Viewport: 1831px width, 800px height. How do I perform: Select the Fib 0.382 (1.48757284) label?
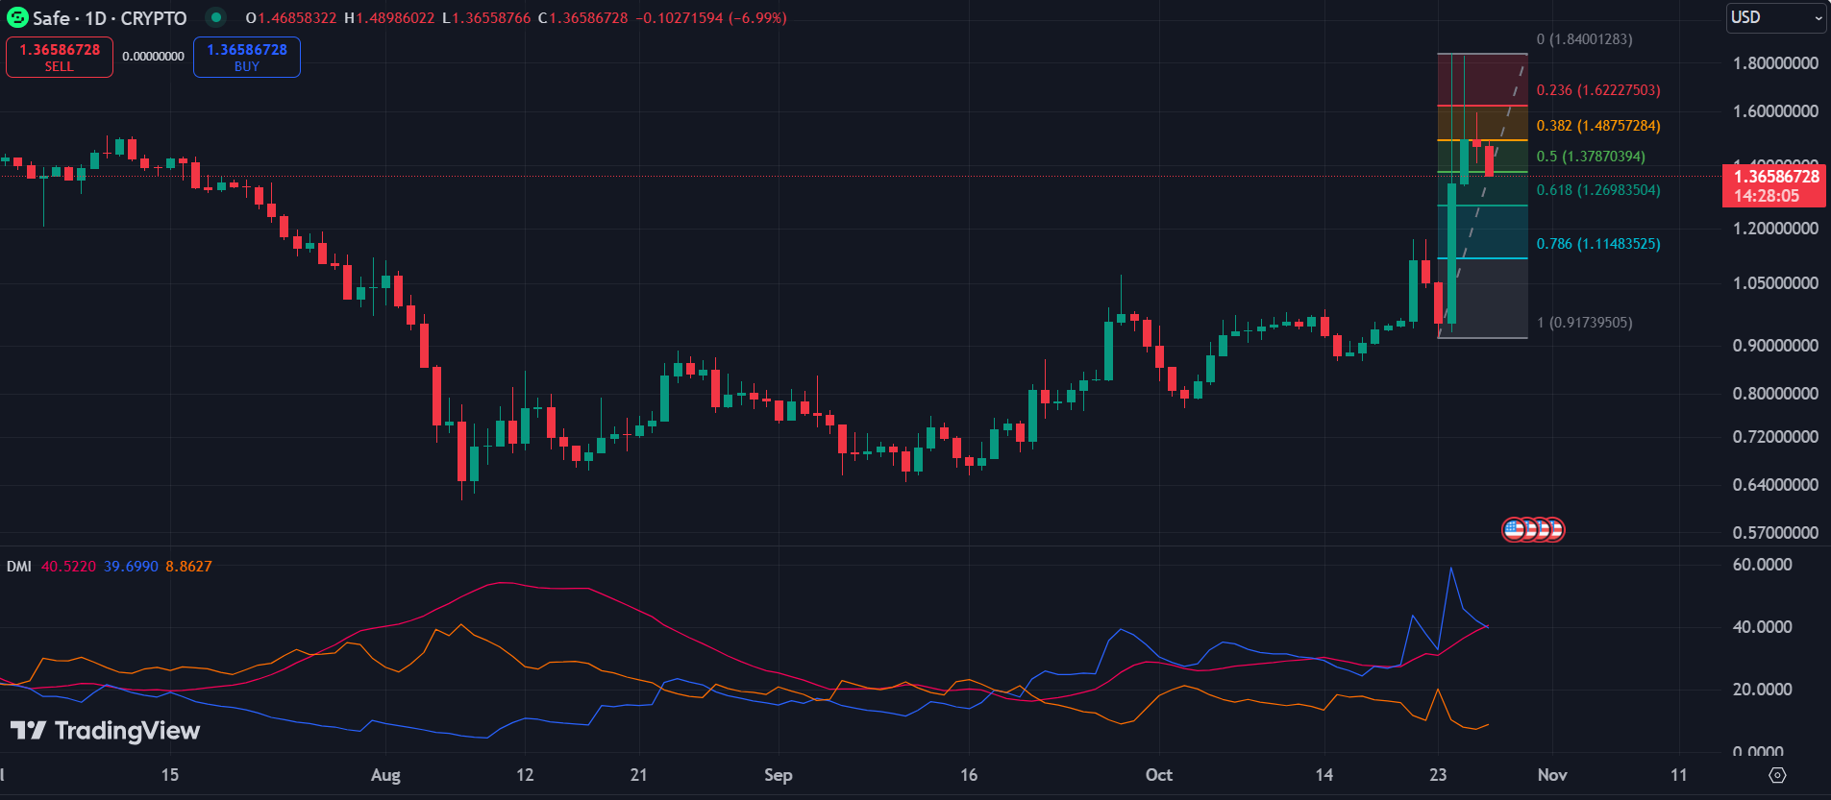click(1598, 126)
